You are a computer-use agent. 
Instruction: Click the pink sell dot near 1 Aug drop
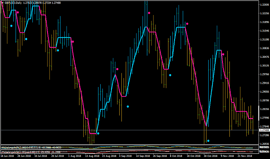73,41
